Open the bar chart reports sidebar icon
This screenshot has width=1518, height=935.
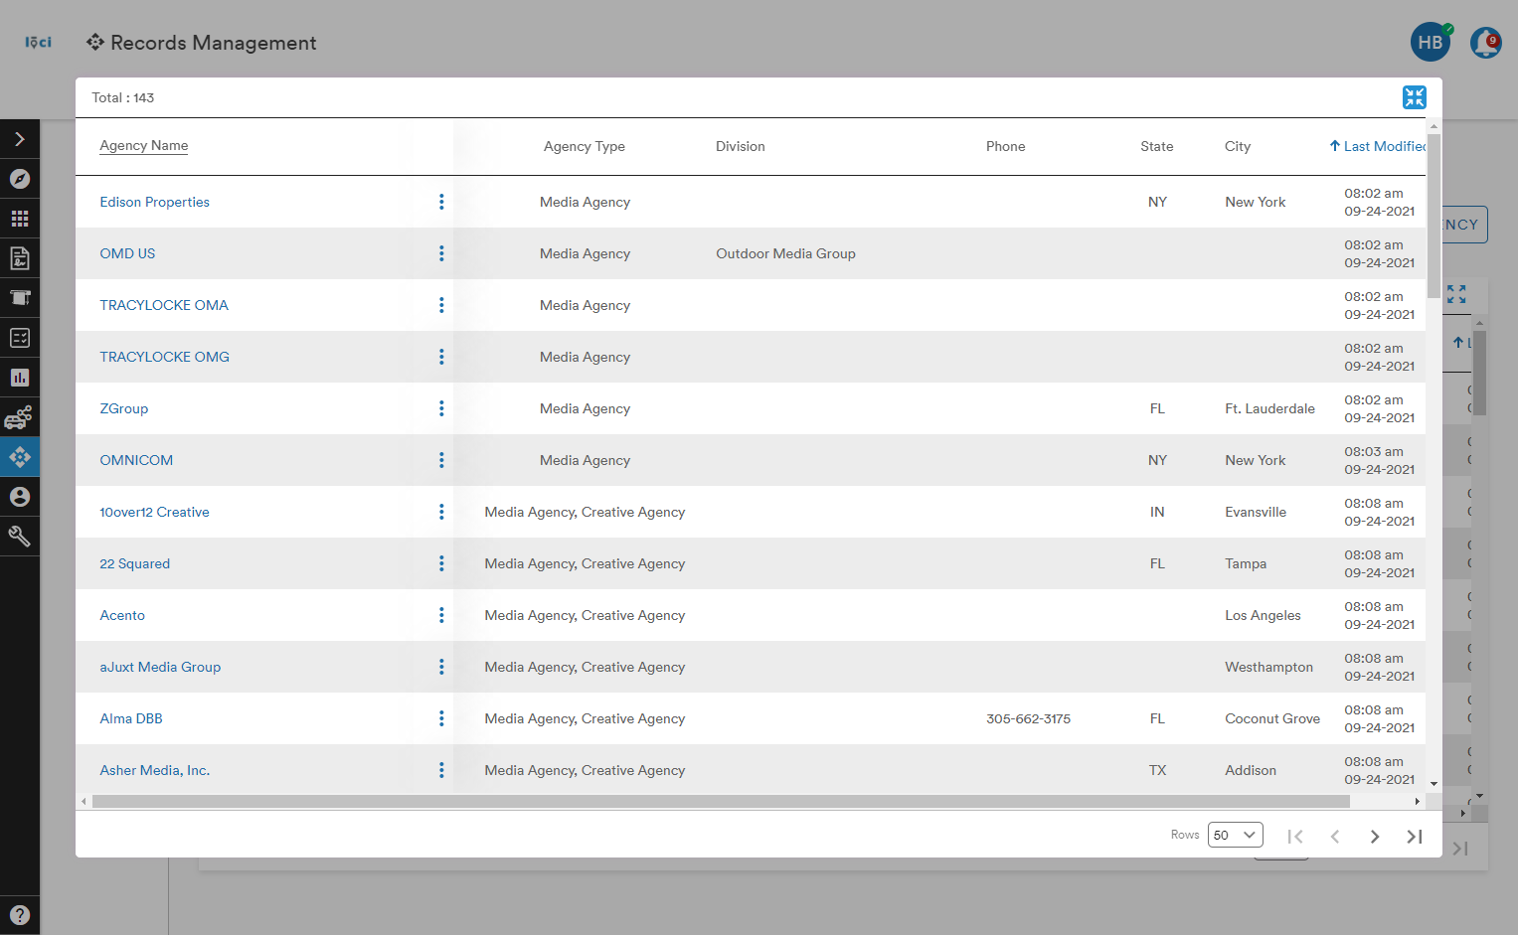20,378
